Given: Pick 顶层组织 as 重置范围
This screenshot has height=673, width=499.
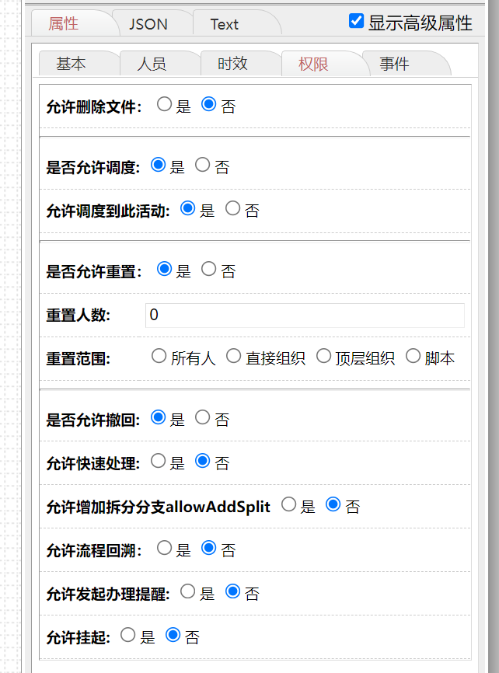Looking at the screenshot, I should (x=324, y=357).
